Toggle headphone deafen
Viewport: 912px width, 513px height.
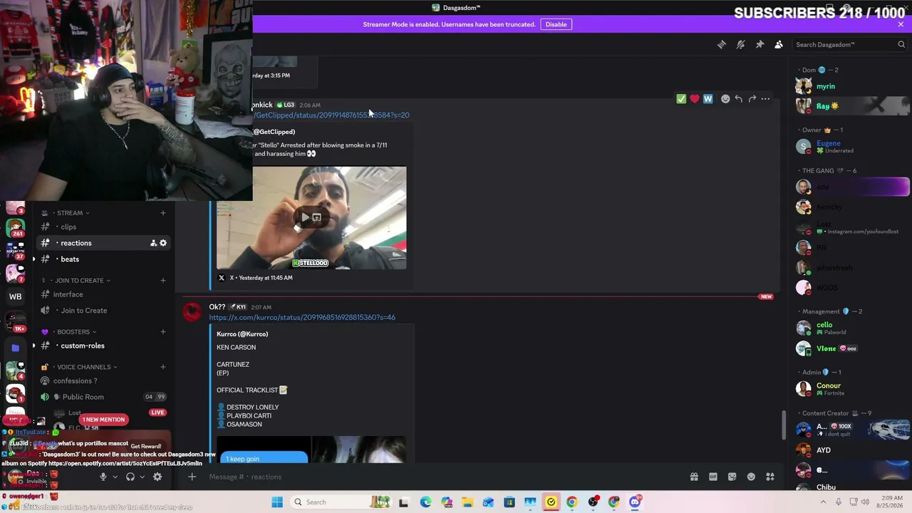coord(130,477)
